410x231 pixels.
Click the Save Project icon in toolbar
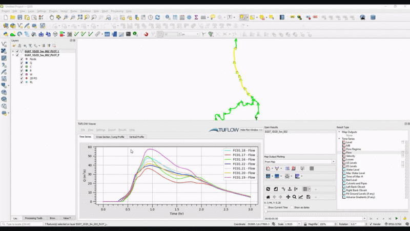click(x=19, y=17)
